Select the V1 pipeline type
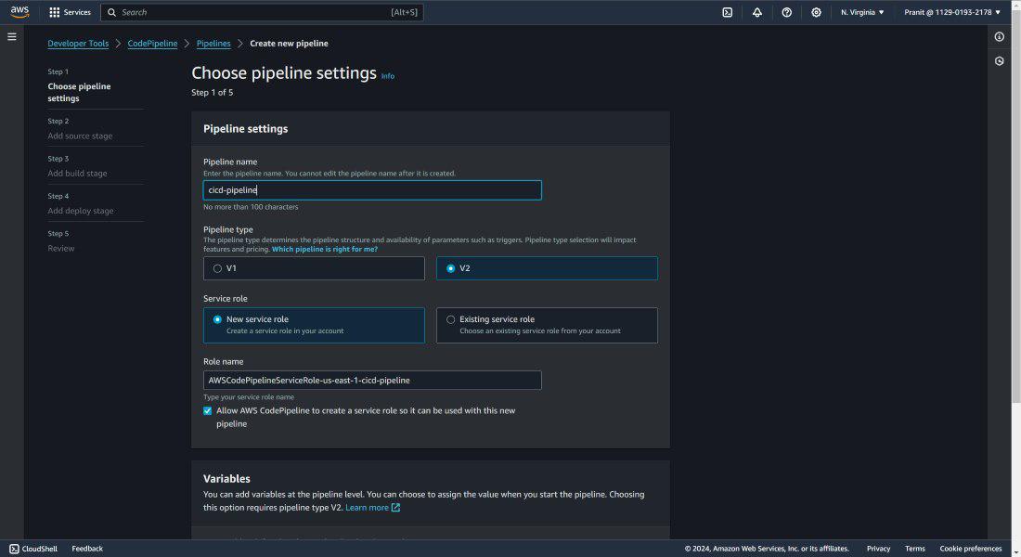The image size is (1021, 557). [314, 268]
